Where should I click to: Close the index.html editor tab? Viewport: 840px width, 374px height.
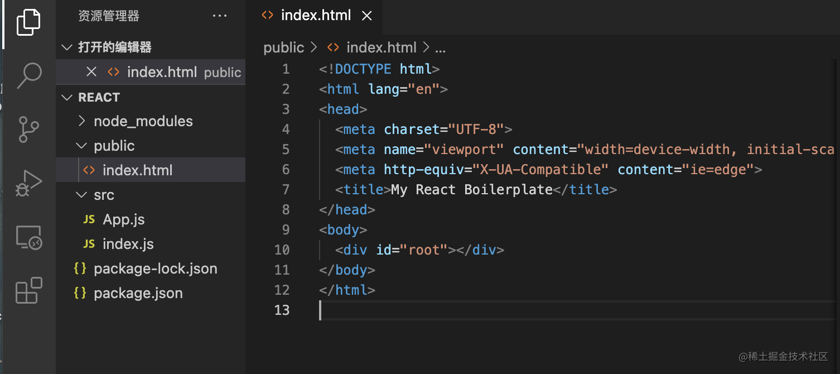point(367,16)
